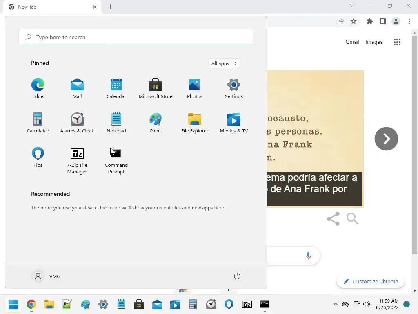Viewport: 418px width, 314px height.
Task: Select the New Tab tab in Chrome
Action: click(x=52, y=7)
